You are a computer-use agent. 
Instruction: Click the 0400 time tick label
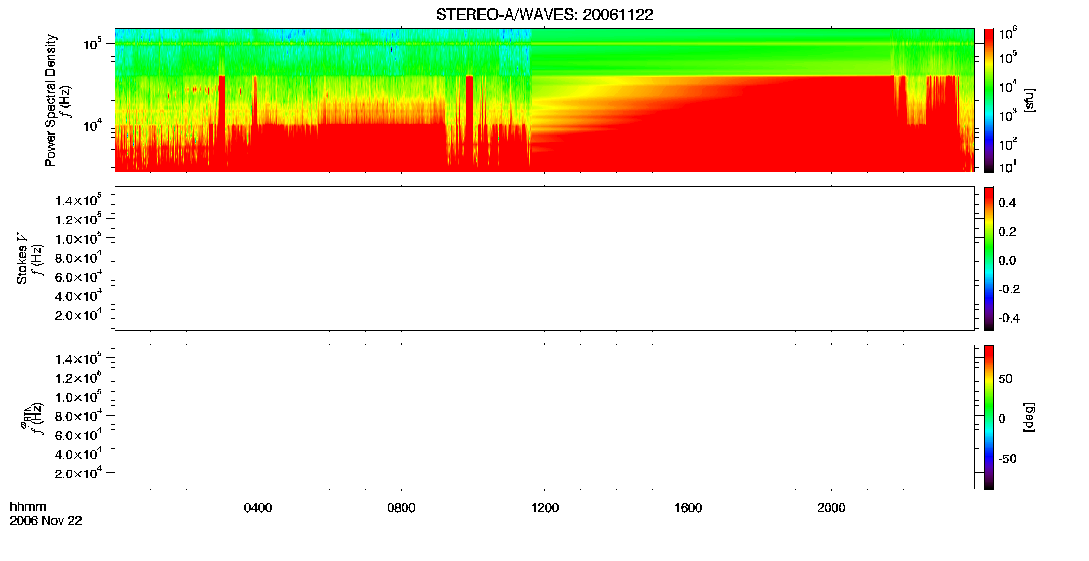[x=258, y=508]
